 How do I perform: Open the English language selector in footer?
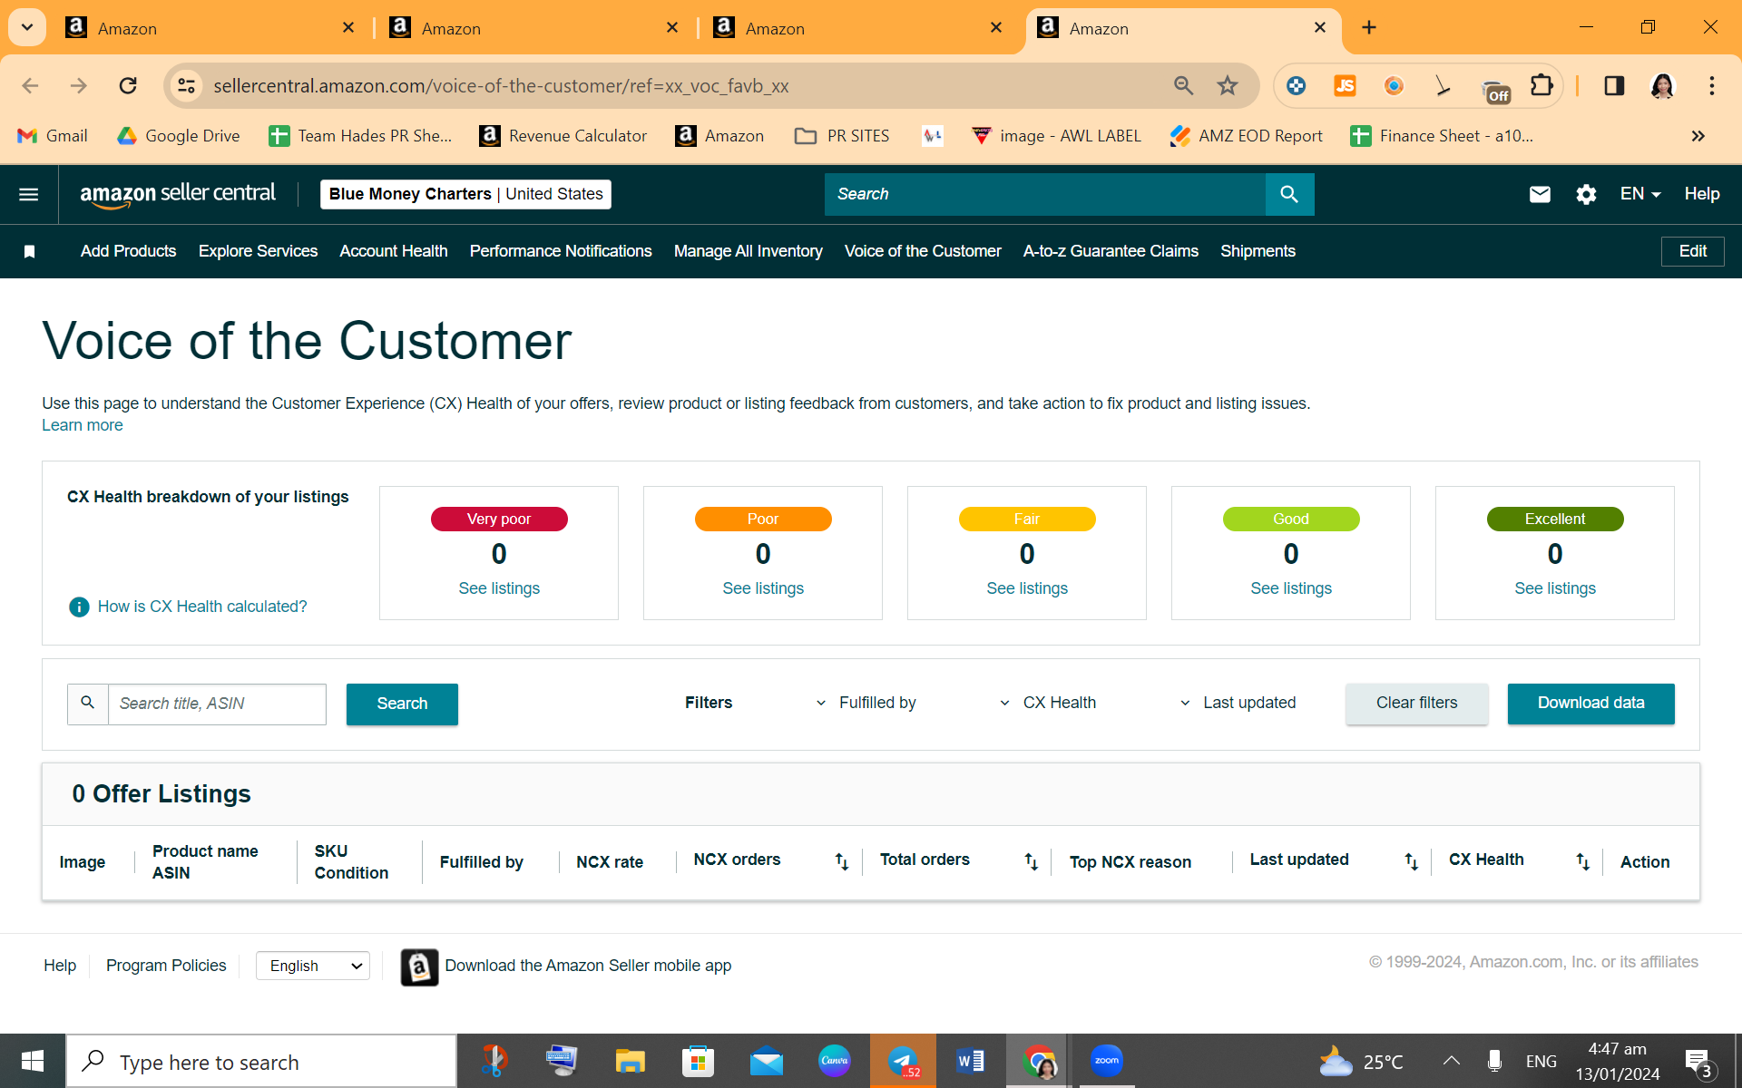(x=313, y=967)
